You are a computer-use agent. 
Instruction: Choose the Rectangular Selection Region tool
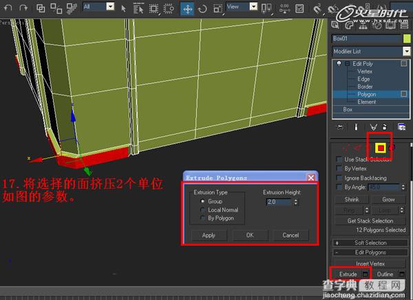pos(153,9)
